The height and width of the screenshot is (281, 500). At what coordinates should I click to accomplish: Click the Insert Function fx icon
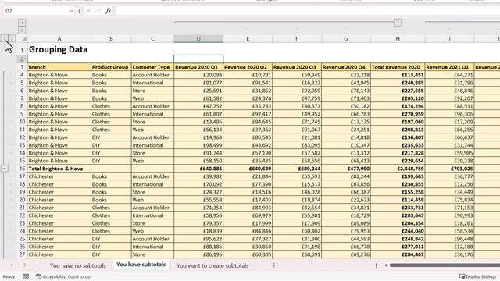point(108,11)
